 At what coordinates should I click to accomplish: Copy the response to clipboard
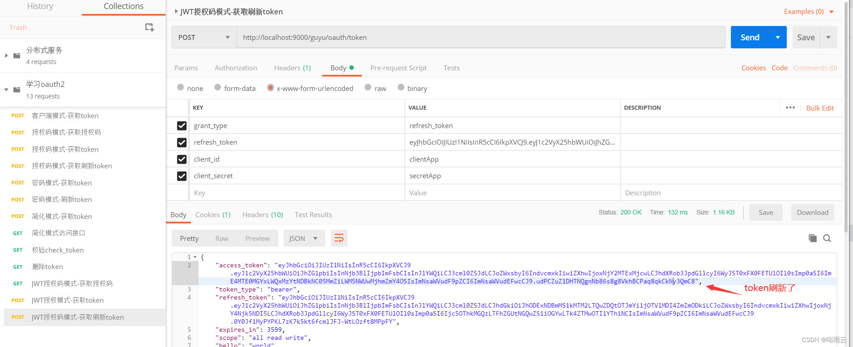click(813, 238)
